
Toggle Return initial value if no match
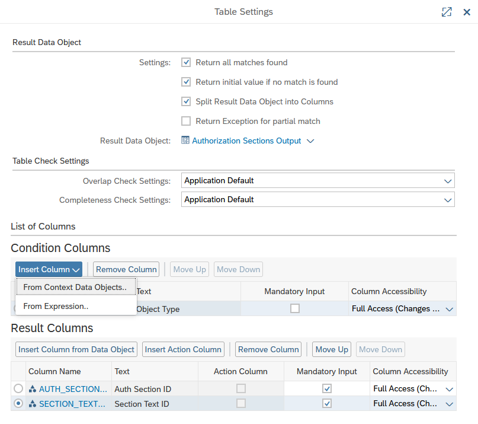[x=186, y=82]
